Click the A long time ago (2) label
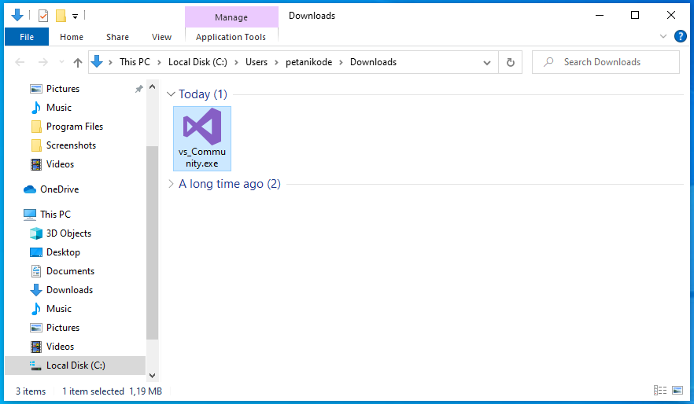This screenshot has width=694, height=404. (x=229, y=184)
